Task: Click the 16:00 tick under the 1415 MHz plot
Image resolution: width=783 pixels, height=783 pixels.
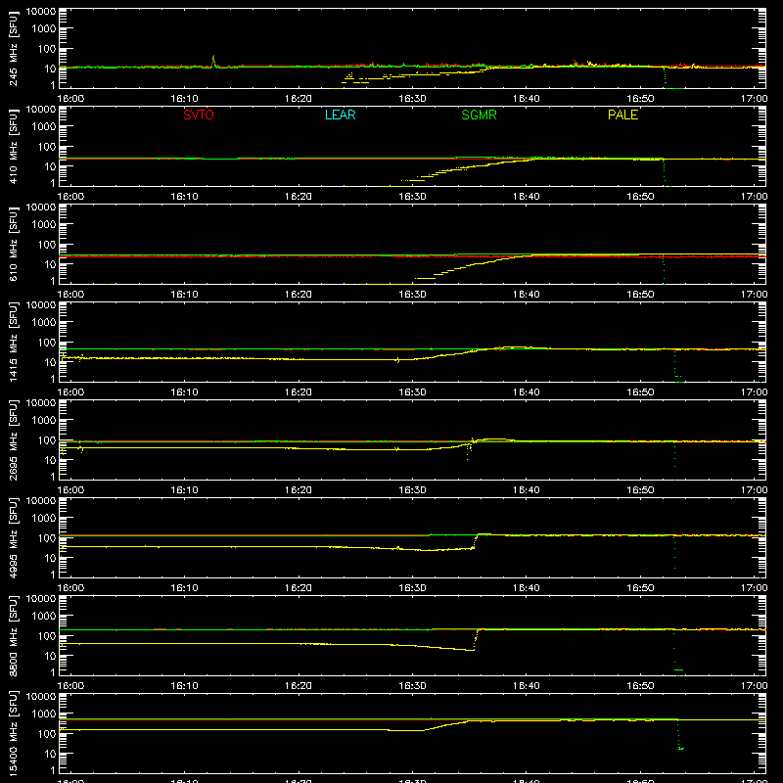Action: coord(70,392)
